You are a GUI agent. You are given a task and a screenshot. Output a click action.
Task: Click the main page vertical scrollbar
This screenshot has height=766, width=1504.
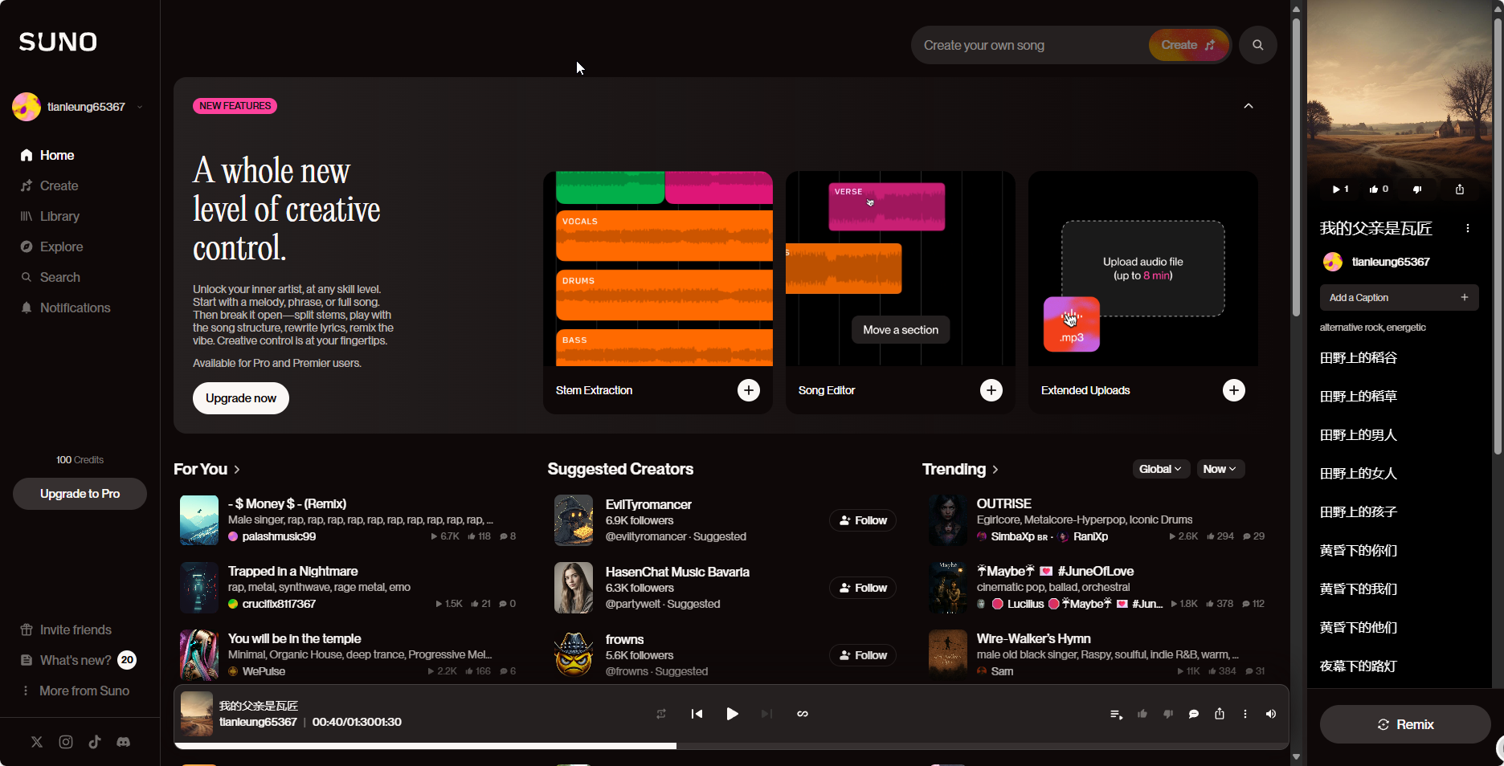pos(1296,169)
